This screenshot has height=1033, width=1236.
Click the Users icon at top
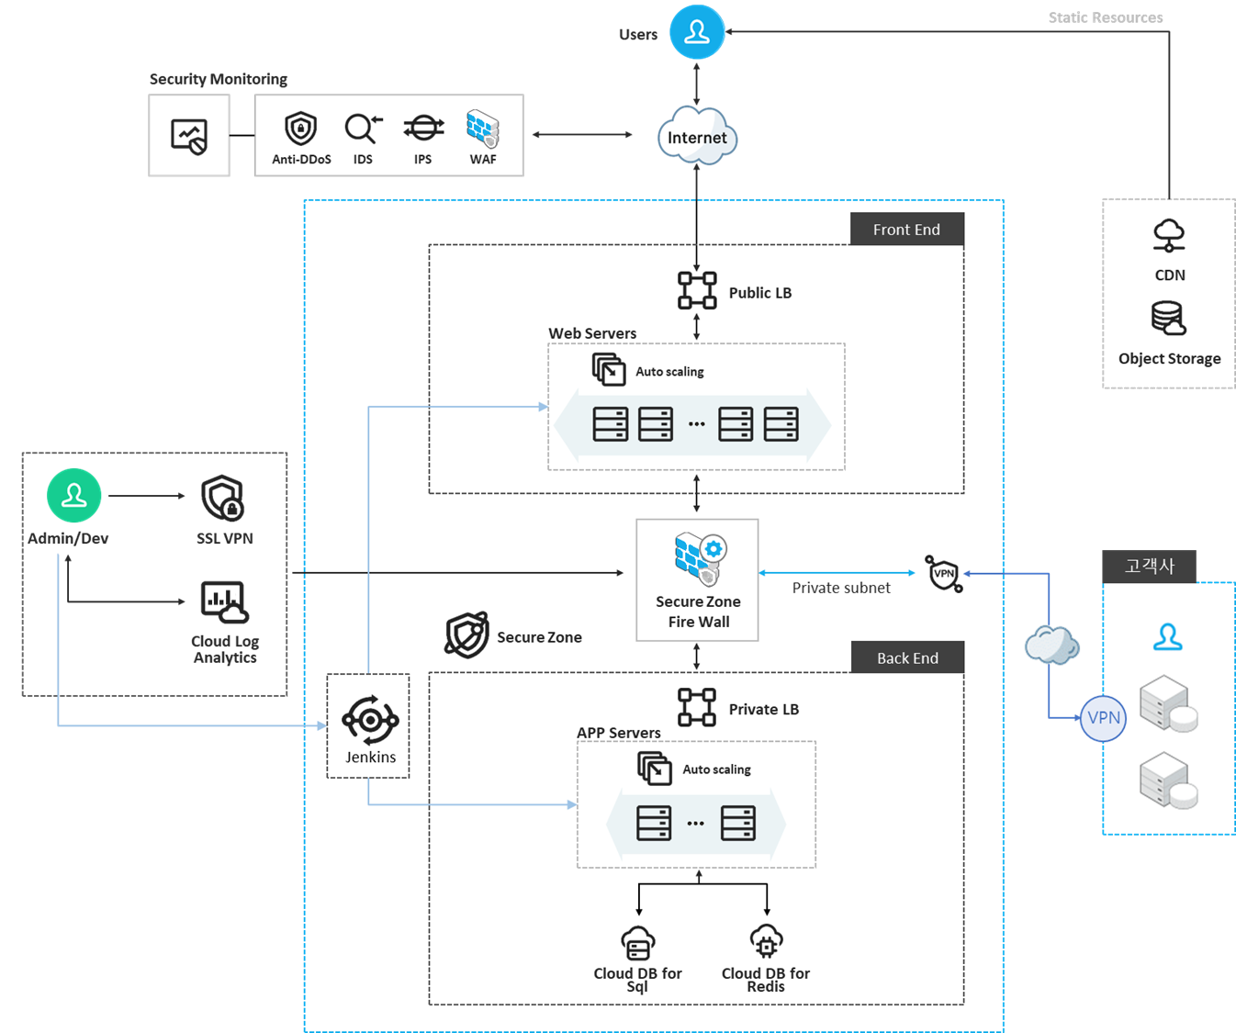(x=697, y=32)
